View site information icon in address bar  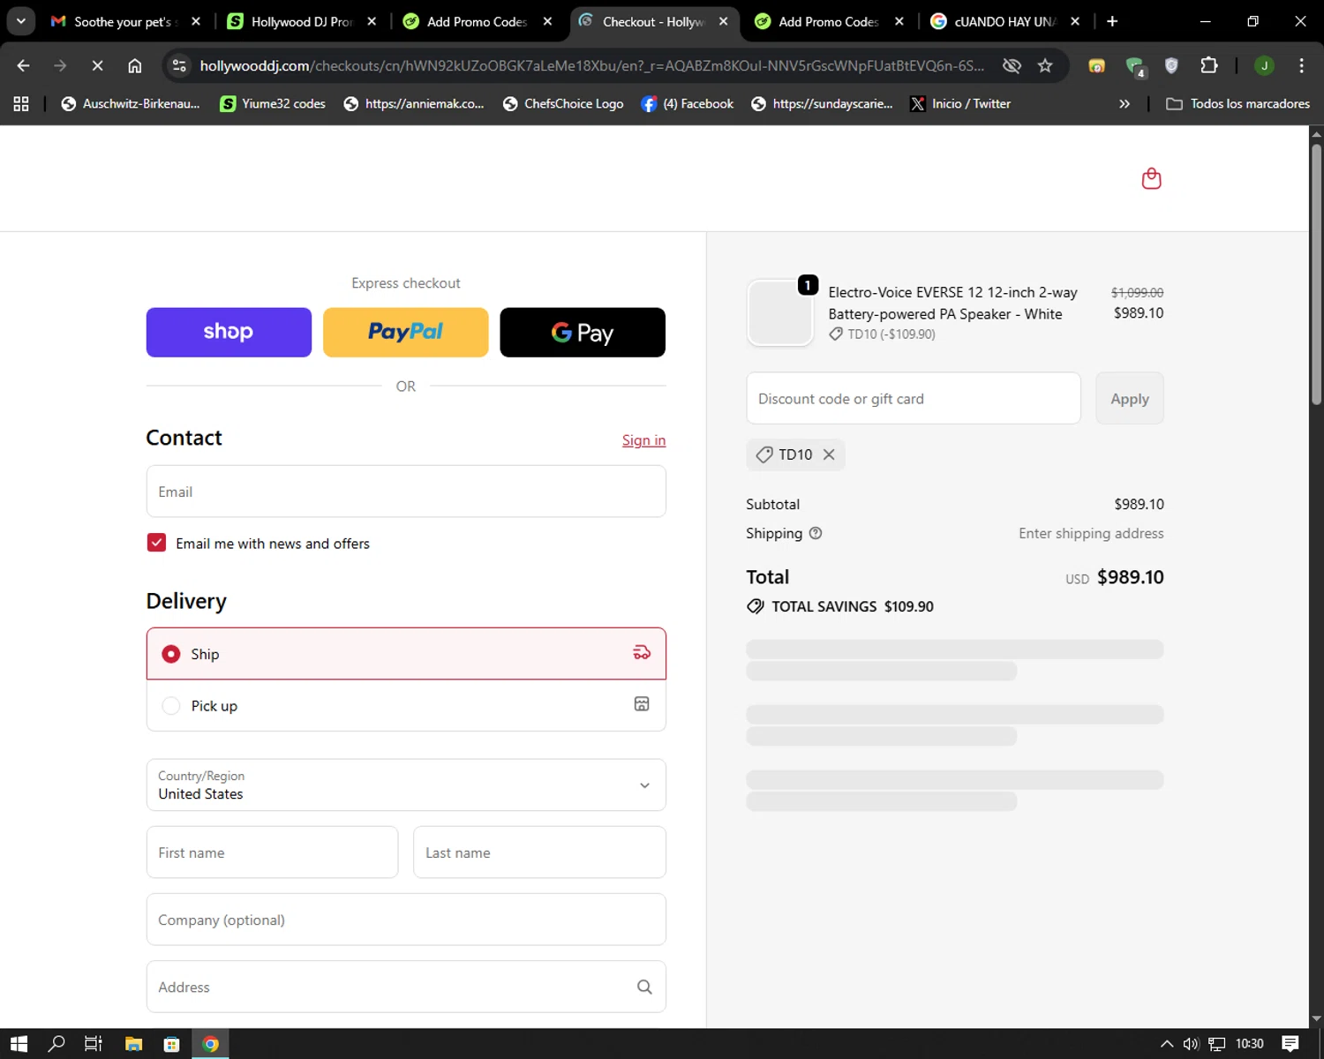click(179, 65)
